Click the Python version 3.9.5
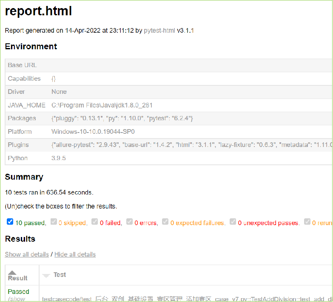 coord(59,158)
